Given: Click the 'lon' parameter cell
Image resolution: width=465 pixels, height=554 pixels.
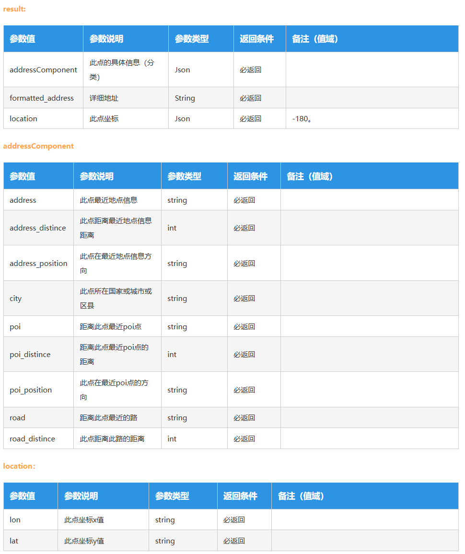Looking at the screenshot, I should click(31, 519).
